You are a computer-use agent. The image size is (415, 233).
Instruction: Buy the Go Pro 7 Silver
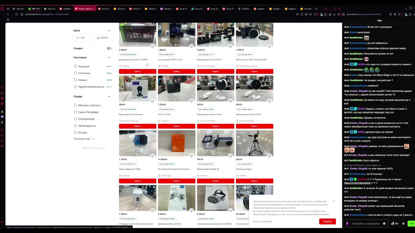coord(177,126)
